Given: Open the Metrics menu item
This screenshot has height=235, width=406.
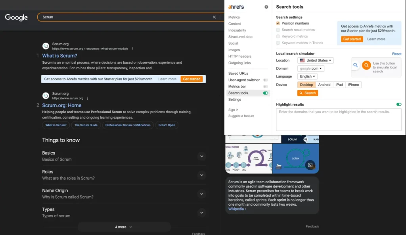Looking at the screenshot, I should tap(234, 17).
